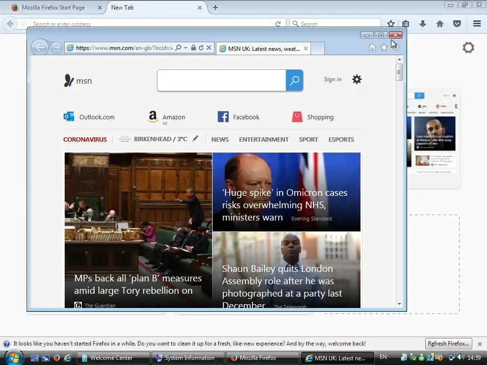Open the Shaun Bailey quits London Assembly story

coord(286,270)
